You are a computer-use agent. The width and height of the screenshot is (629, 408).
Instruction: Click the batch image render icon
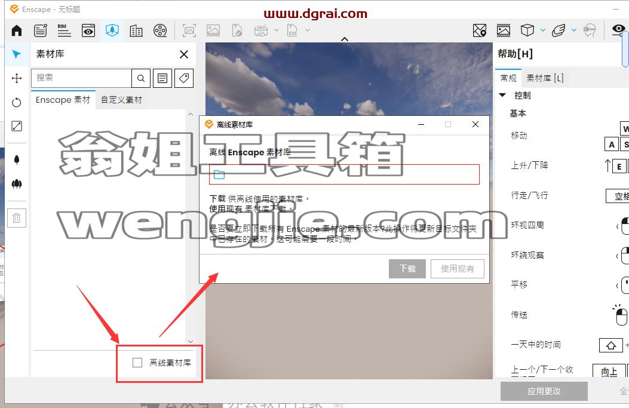(x=213, y=30)
